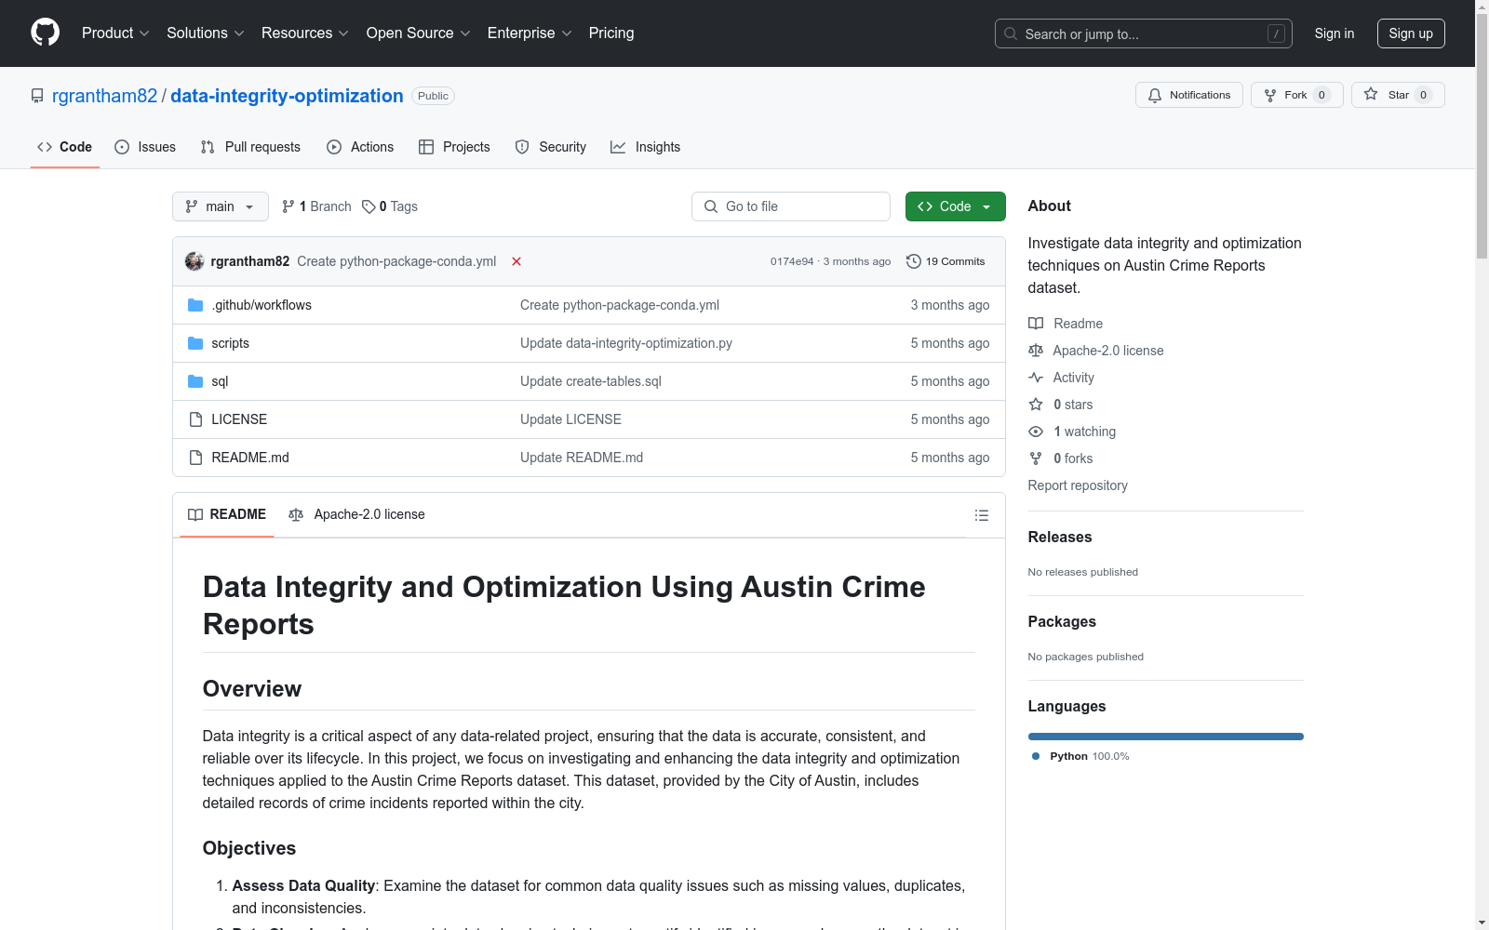Image resolution: width=1489 pixels, height=930 pixels.
Task: Click the Fork button
Action: (x=1297, y=95)
